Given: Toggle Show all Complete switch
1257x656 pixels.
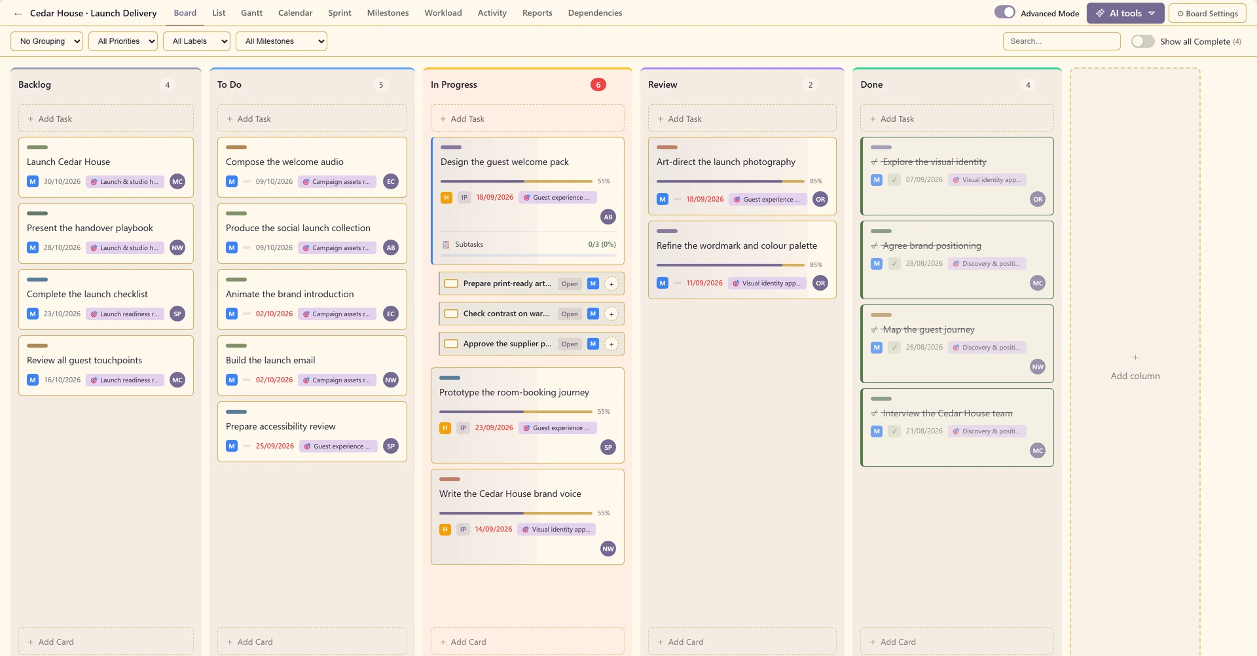Looking at the screenshot, I should pyautogui.click(x=1143, y=41).
